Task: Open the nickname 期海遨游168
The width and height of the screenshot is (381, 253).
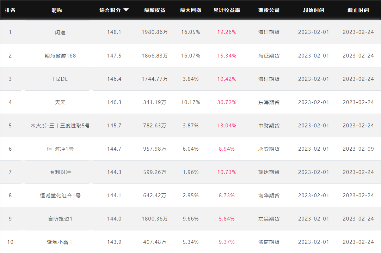Action: point(60,56)
